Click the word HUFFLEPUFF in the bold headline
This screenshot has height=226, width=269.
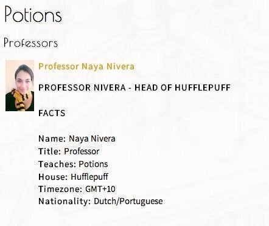click(203, 87)
